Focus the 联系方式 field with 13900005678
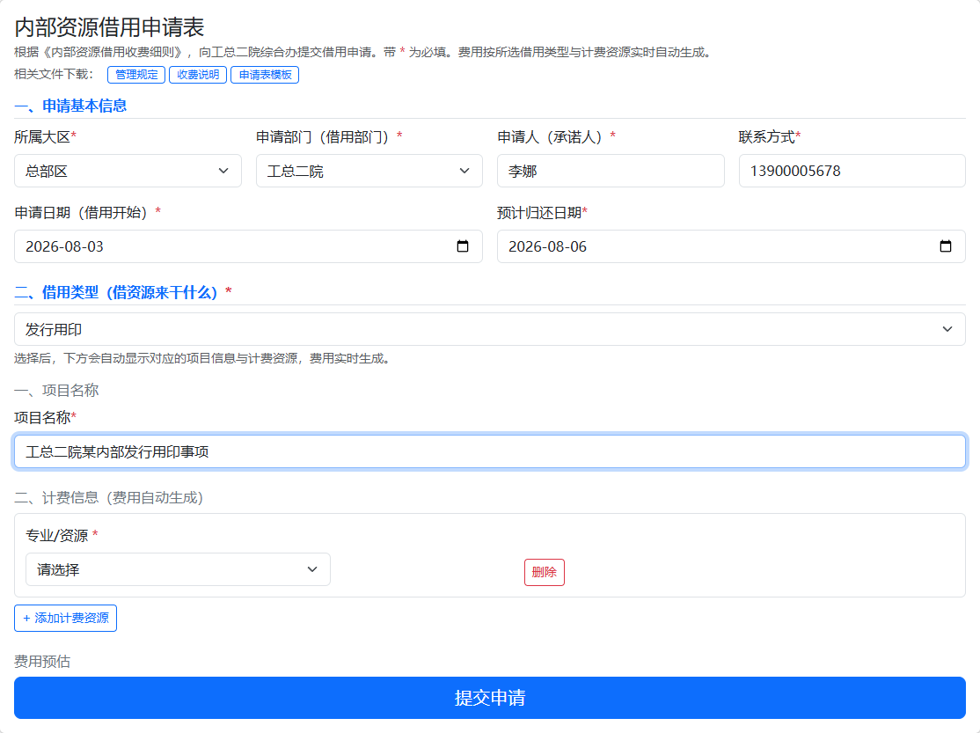 pos(852,171)
